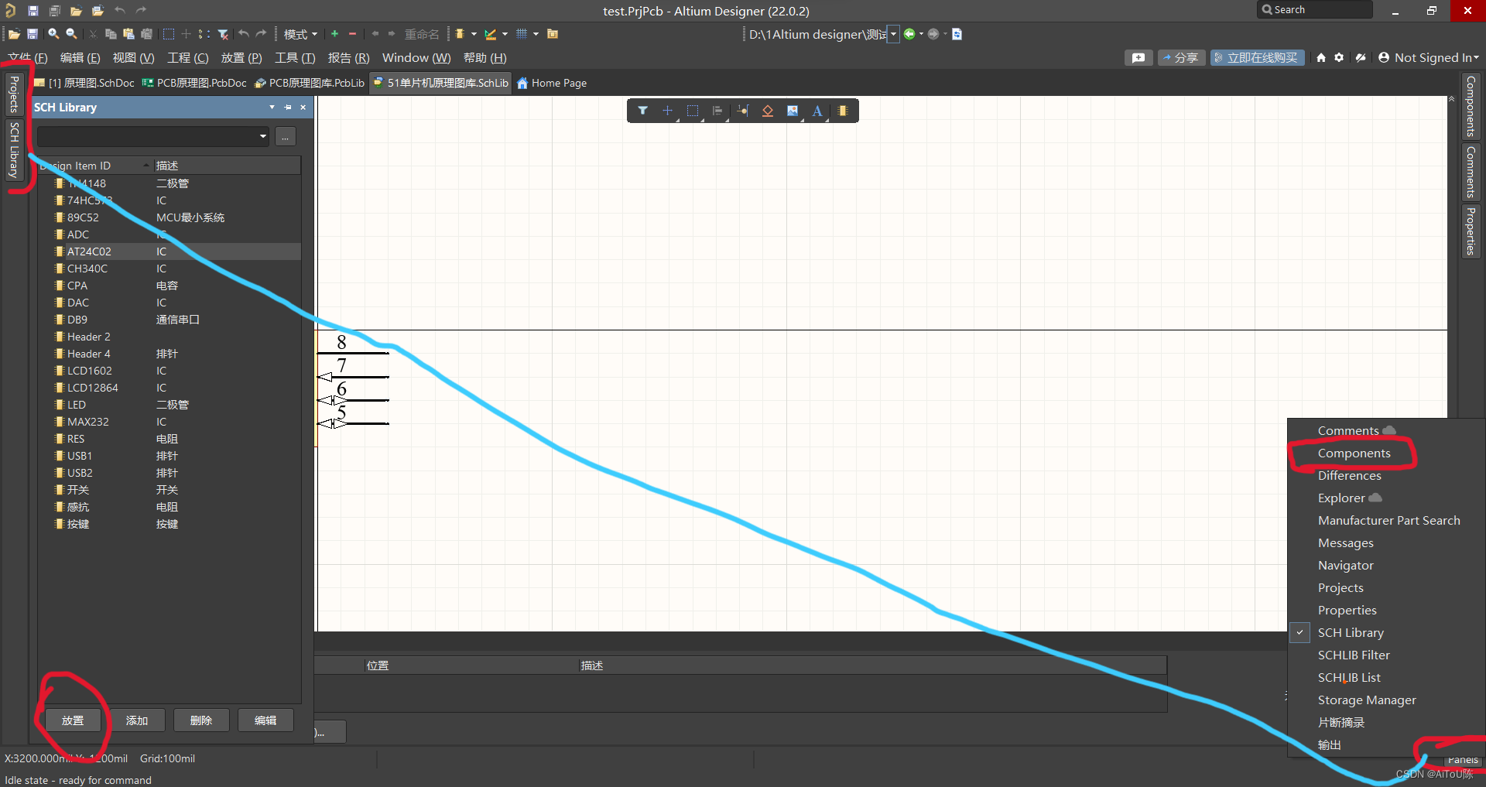Open the settings gear icon
Image resolution: width=1486 pixels, height=787 pixels.
1339,58
